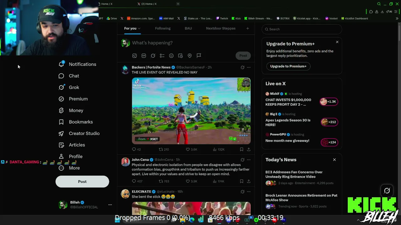Open more options on John Cena's post
The image size is (401, 225).
click(249, 160)
